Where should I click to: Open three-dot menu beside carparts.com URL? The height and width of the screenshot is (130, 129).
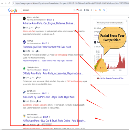[x=48, y=93]
